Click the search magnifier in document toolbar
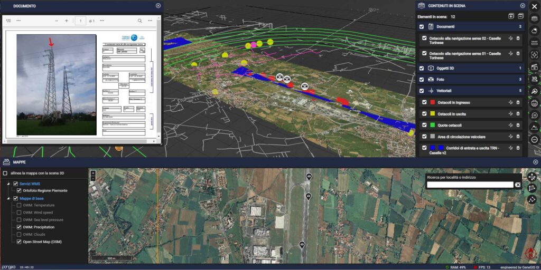The image size is (541, 270). click(x=140, y=21)
